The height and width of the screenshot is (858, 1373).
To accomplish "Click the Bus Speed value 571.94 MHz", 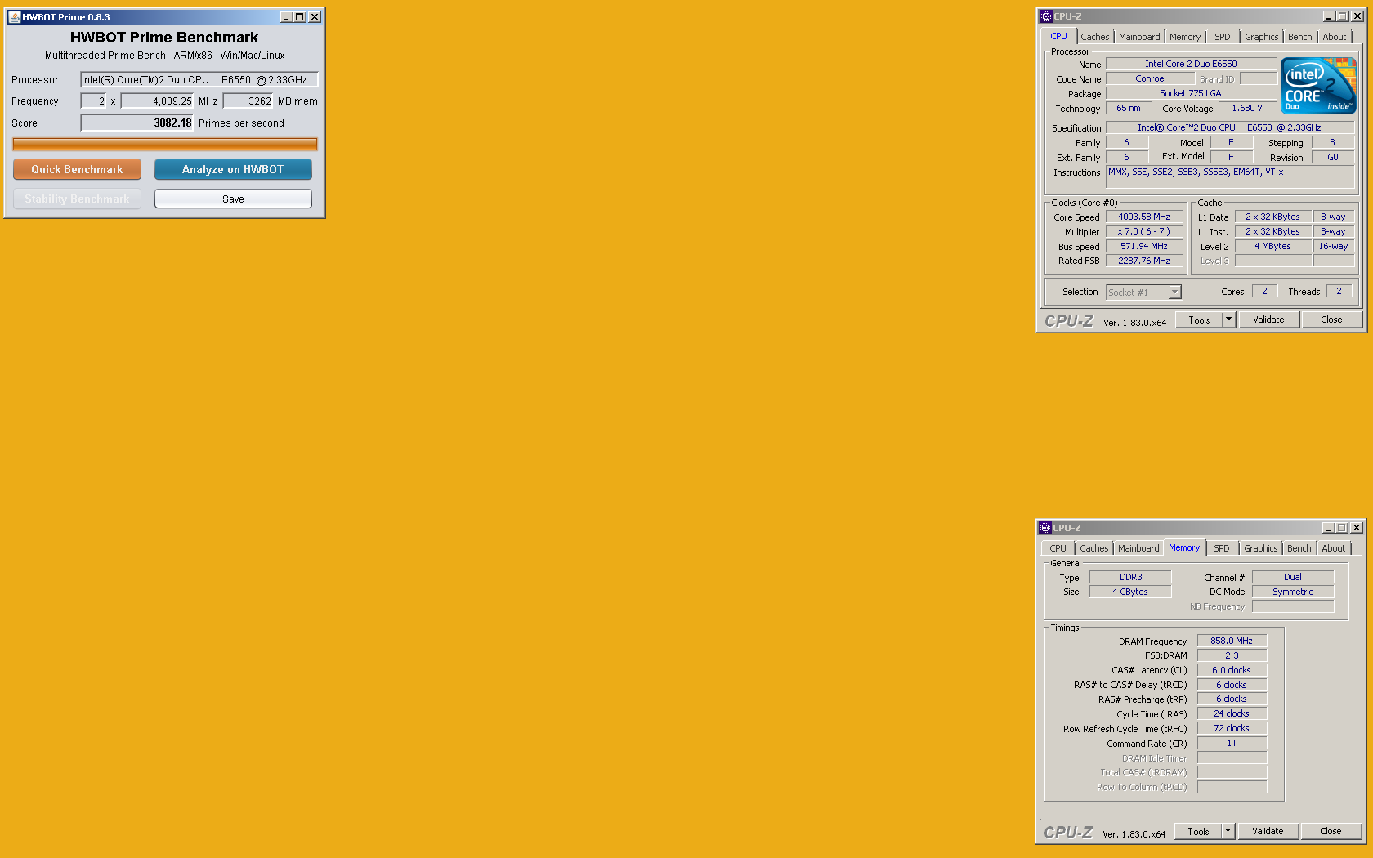I will 1144,247.
